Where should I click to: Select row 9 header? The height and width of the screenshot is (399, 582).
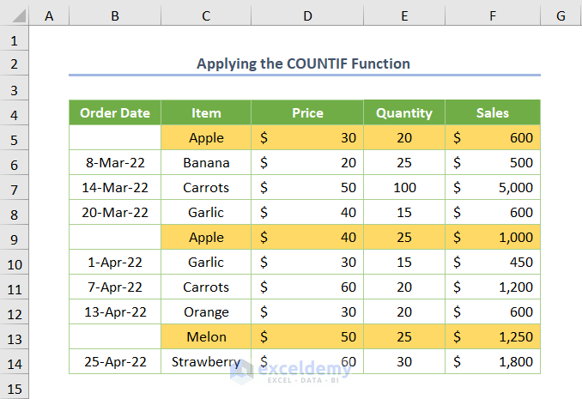[x=15, y=238]
